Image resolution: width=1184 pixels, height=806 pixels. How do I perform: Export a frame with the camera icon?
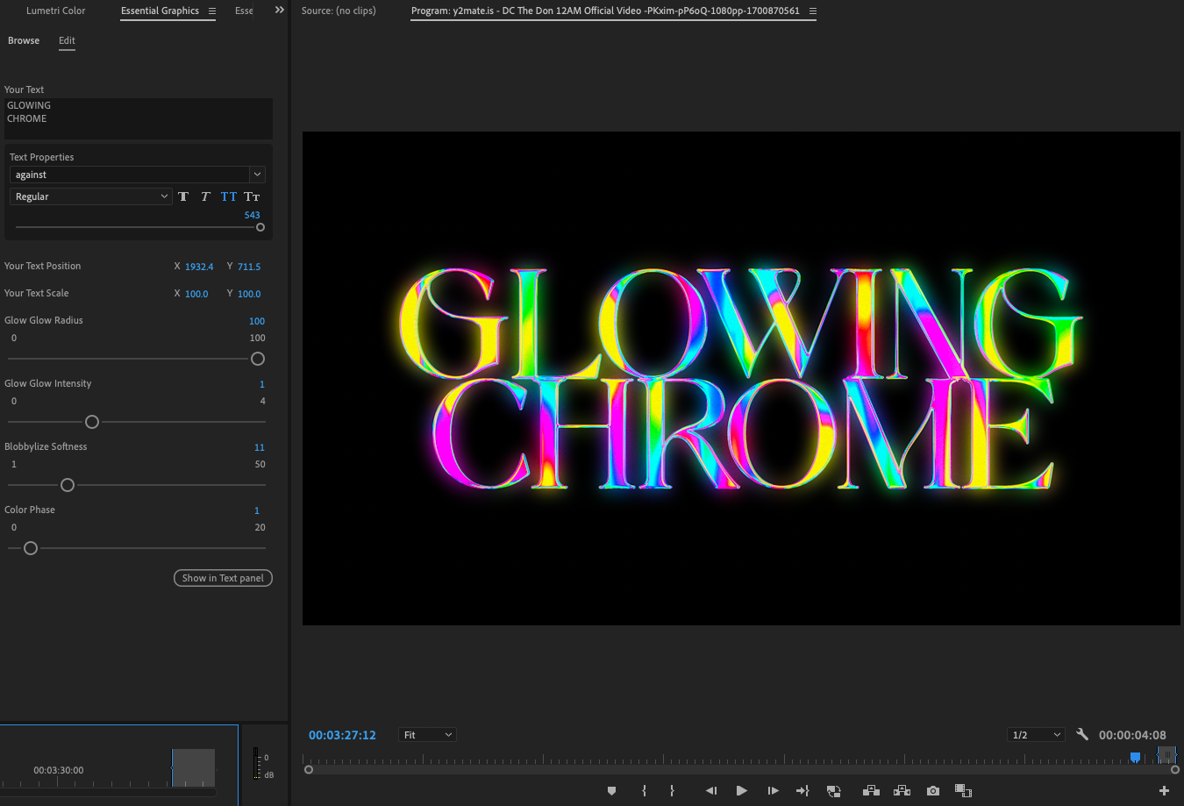933,791
